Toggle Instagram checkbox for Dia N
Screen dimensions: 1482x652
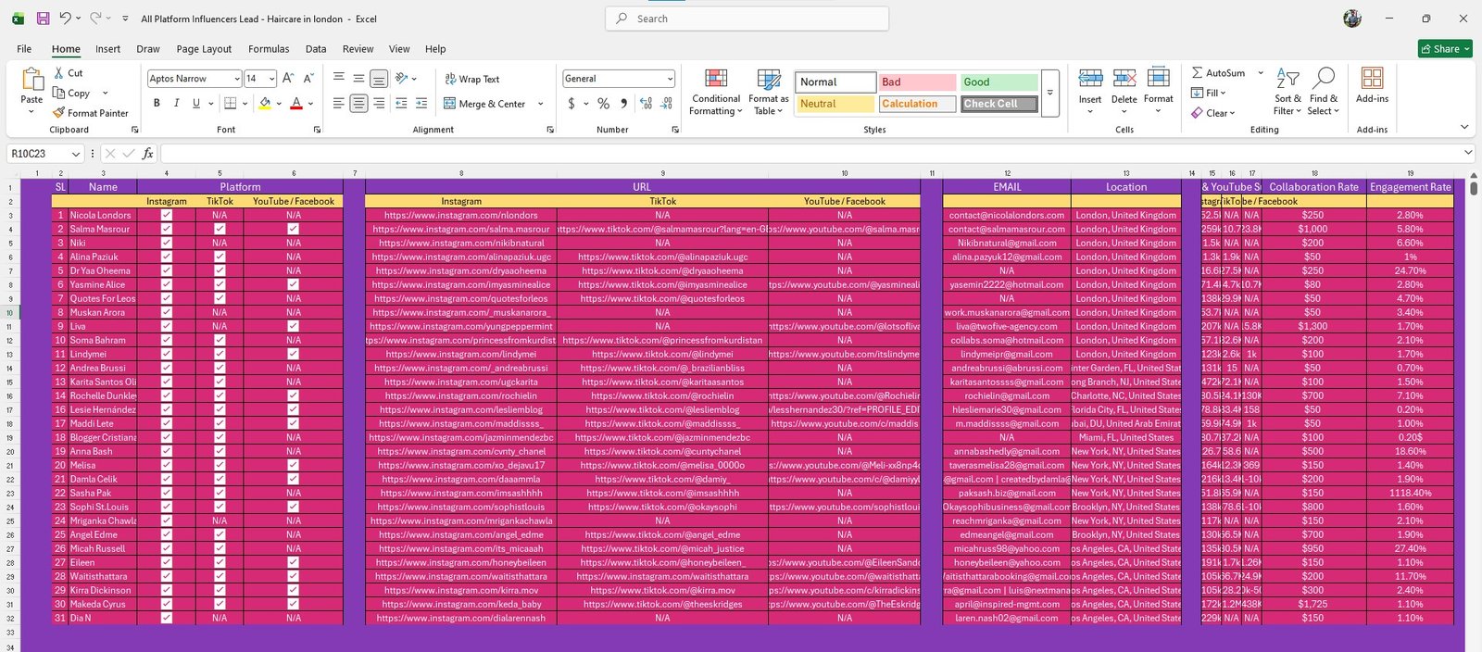pos(167,618)
